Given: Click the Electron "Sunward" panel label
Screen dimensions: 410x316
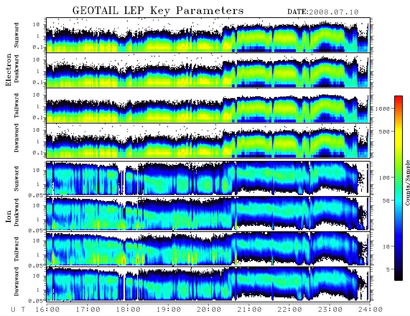Looking at the screenshot, I should tap(17, 35).
